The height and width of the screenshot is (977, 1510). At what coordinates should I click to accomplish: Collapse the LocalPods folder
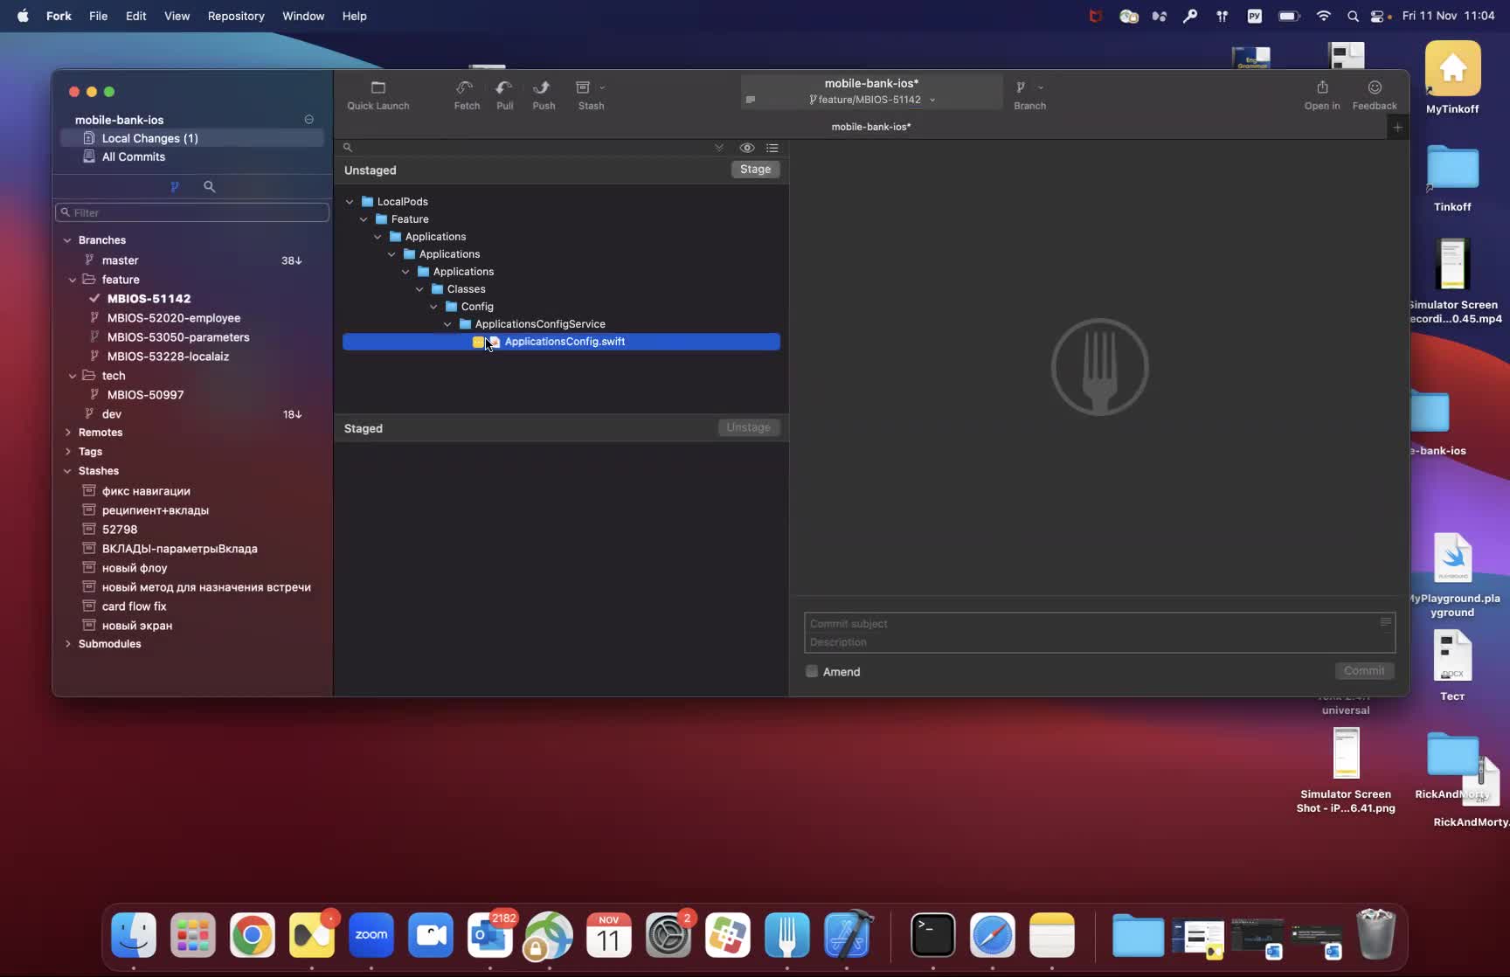click(x=350, y=202)
